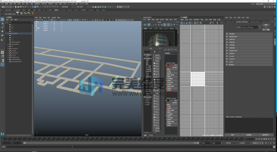Click the mesh name field pasted_L50Shape
Screen dimensions: 277x152
click(249, 27)
